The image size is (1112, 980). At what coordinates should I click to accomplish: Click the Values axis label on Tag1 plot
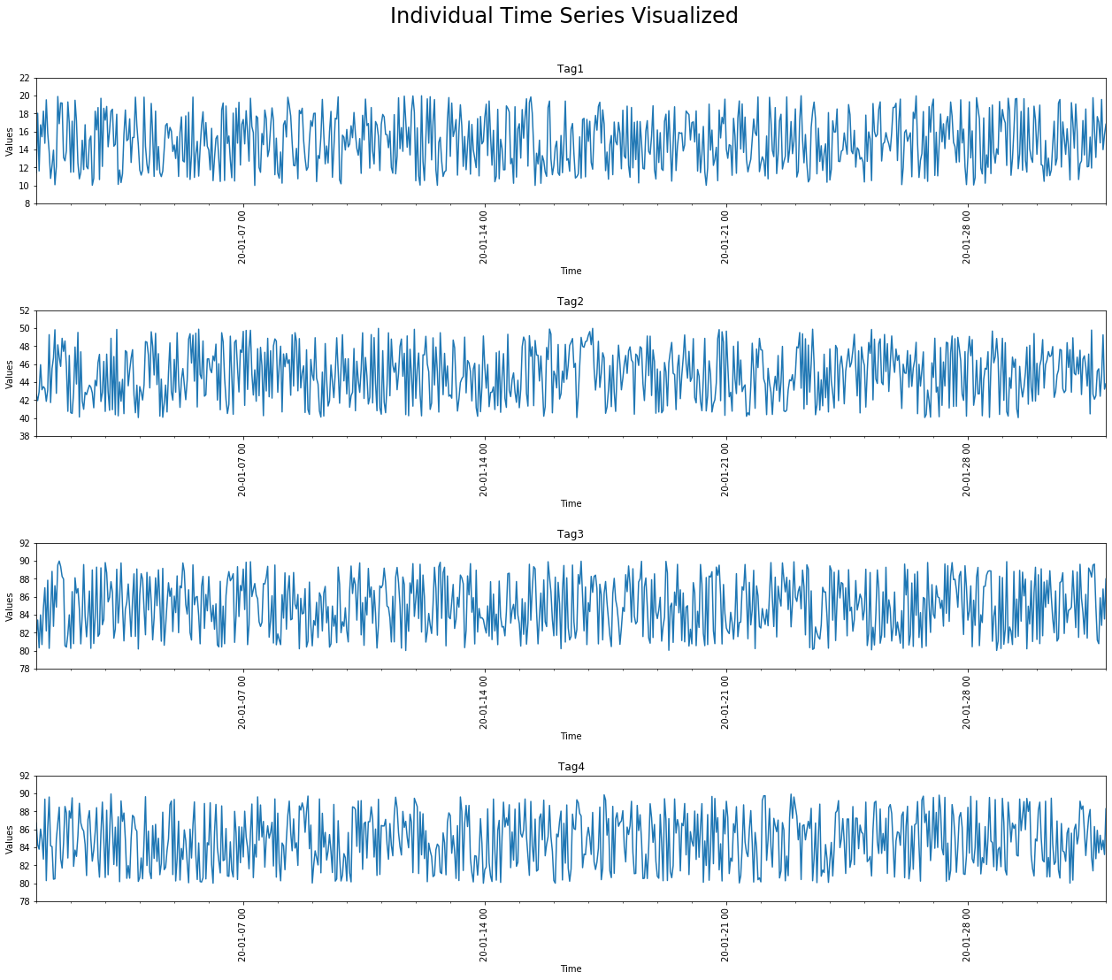pyautogui.click(x=8, y=140)
